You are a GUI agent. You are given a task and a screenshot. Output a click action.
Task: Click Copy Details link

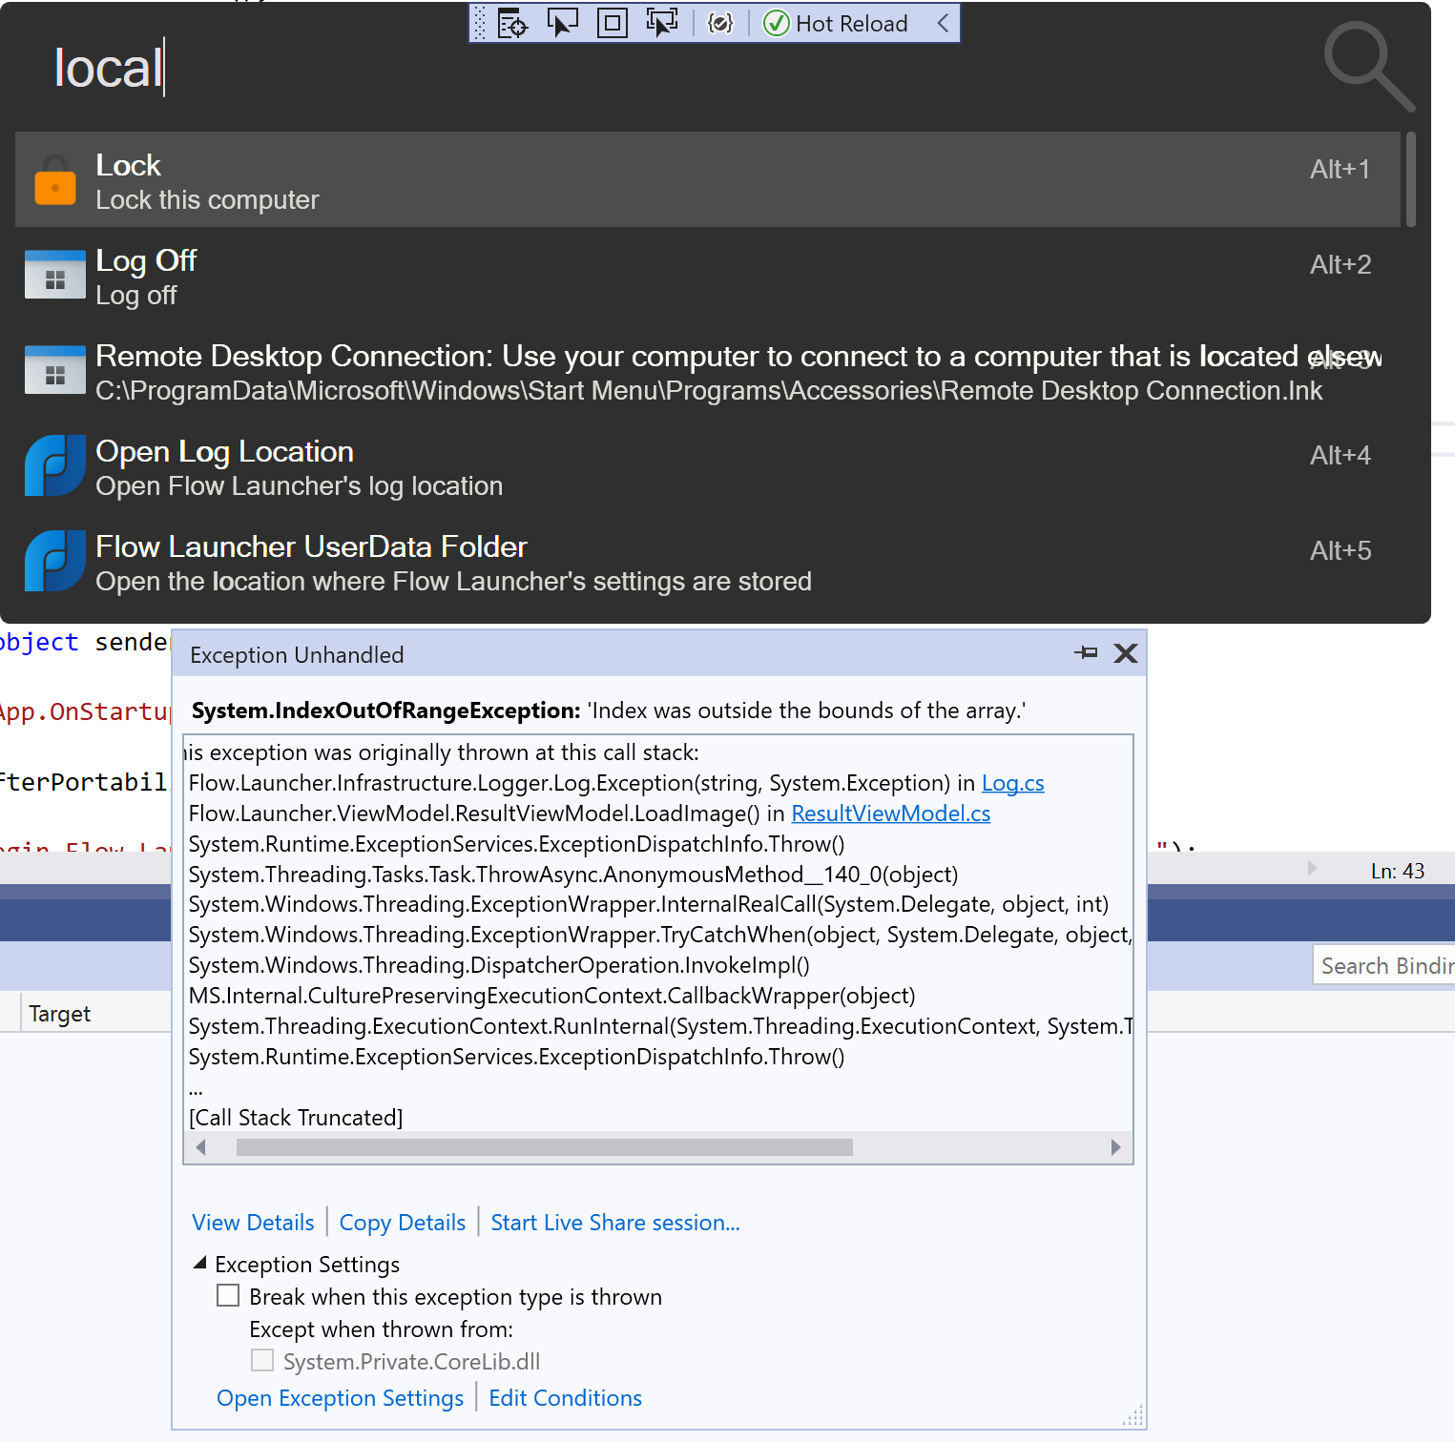[403, 1223]
